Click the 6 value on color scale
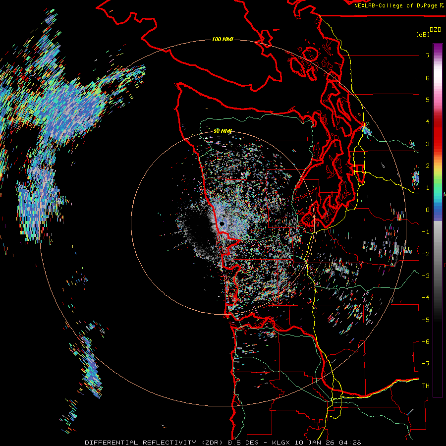Viewport: 446px width, 446px height. (428, 78)
